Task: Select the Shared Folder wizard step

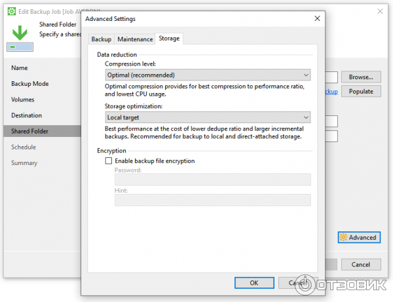Action: click(42, 131)
